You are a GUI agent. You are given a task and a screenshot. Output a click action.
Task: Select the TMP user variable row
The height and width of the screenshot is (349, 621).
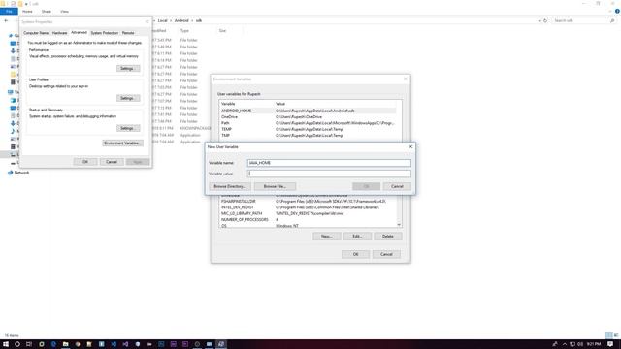click(308, 136)
